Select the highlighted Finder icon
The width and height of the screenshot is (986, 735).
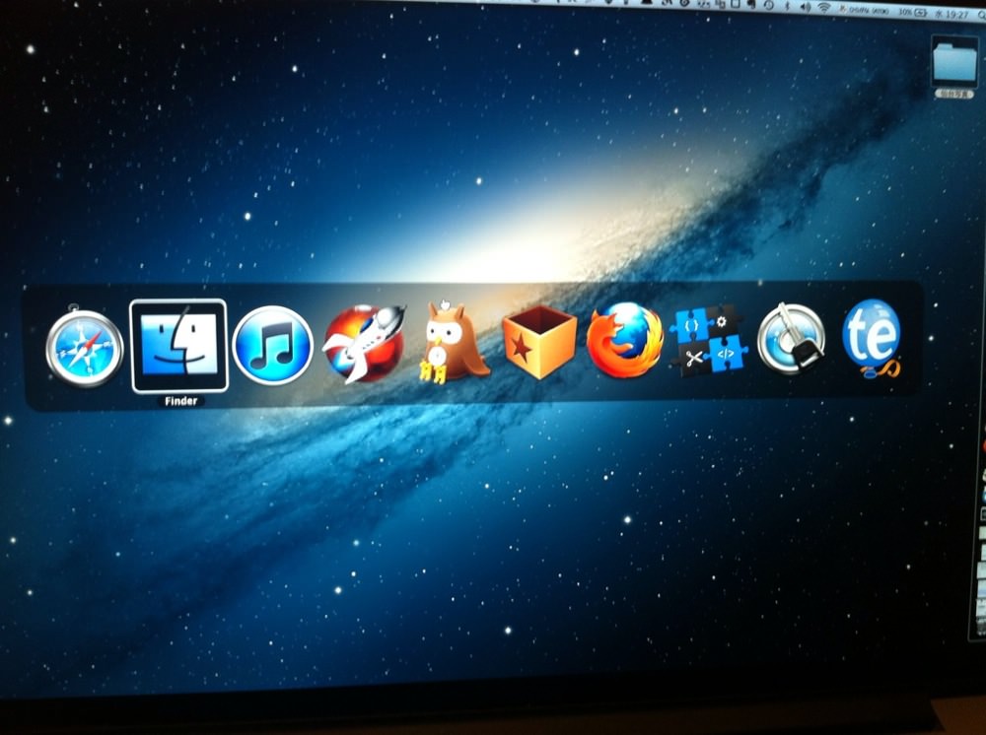(178, 346)
